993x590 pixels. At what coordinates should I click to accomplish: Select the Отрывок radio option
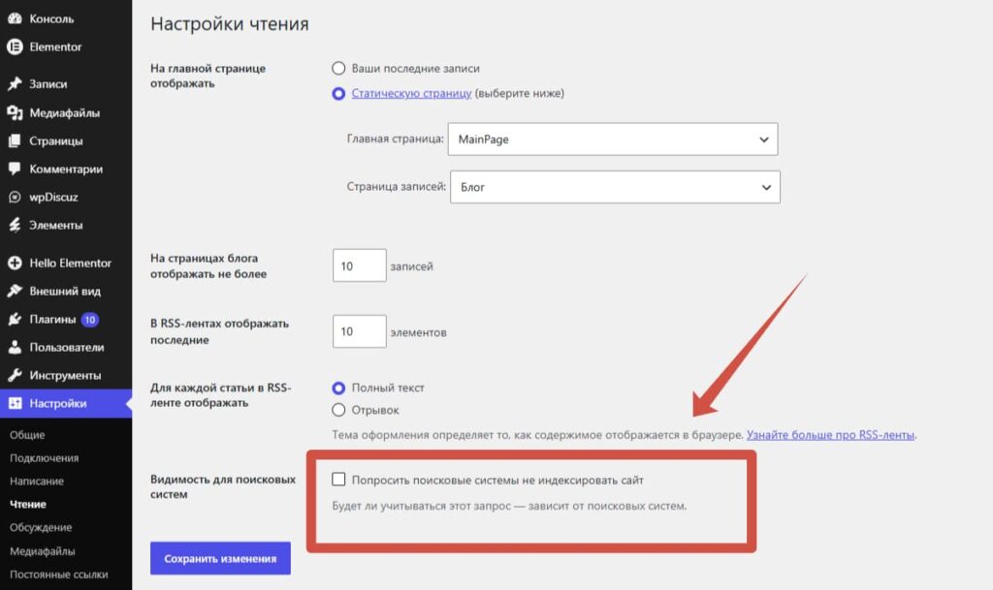point(338,410)
